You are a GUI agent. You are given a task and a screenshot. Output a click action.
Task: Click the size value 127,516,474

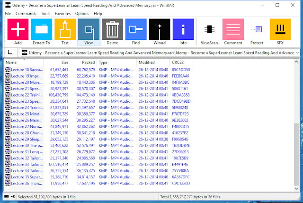(x=58, y=164)
